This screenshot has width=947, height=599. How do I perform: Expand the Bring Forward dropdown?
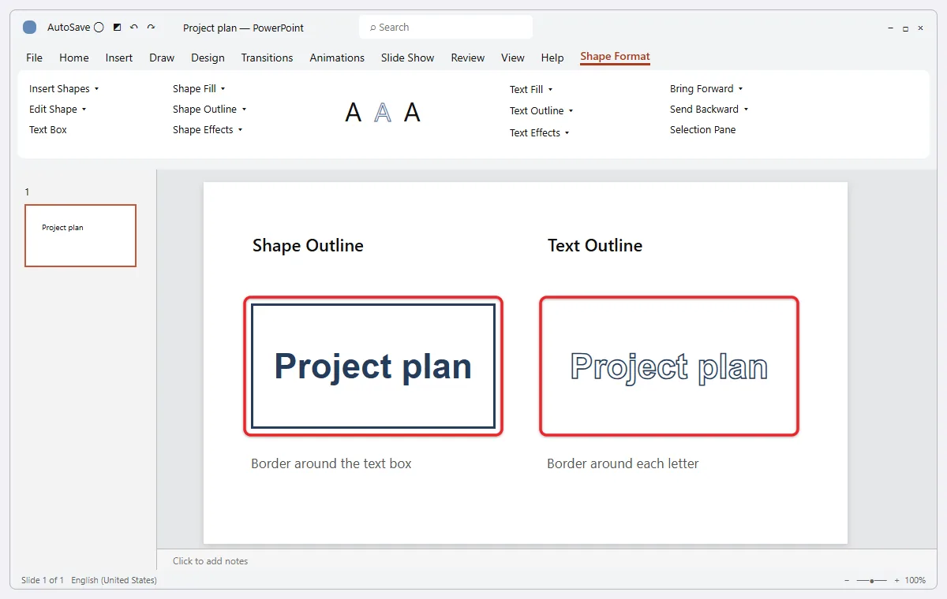click(706, 89)
